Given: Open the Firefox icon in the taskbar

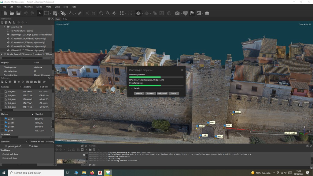Looking at the screenshot, I should pos(92,173).
